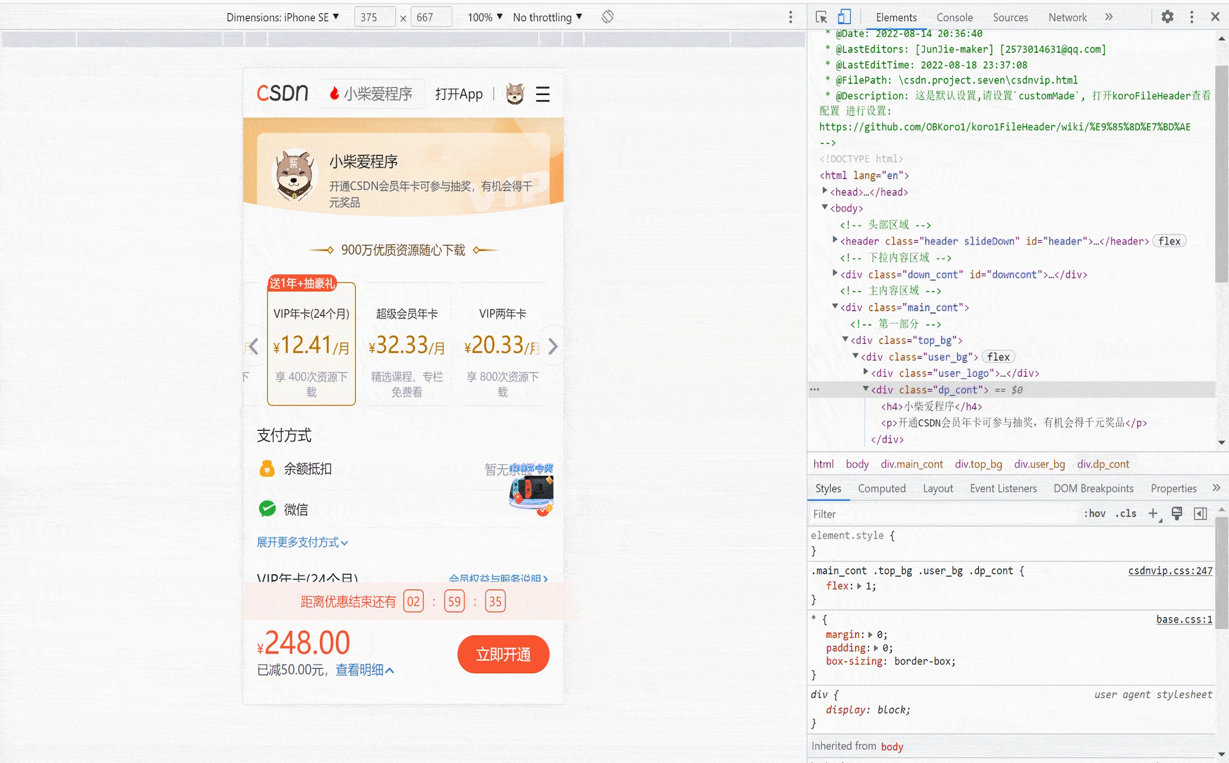The height and width of the screenshot is (763, 1229).
Task: Show more DevTools tabs chevron
Action: pos(1109,17)
